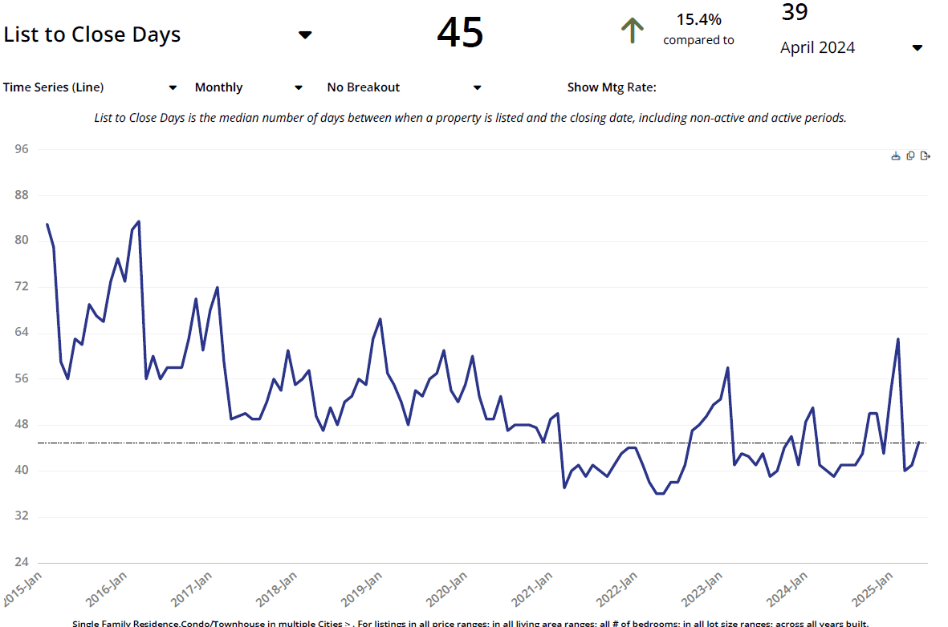
Task: Click the 2017-Jan label on the x-axis
Action: 193,589
